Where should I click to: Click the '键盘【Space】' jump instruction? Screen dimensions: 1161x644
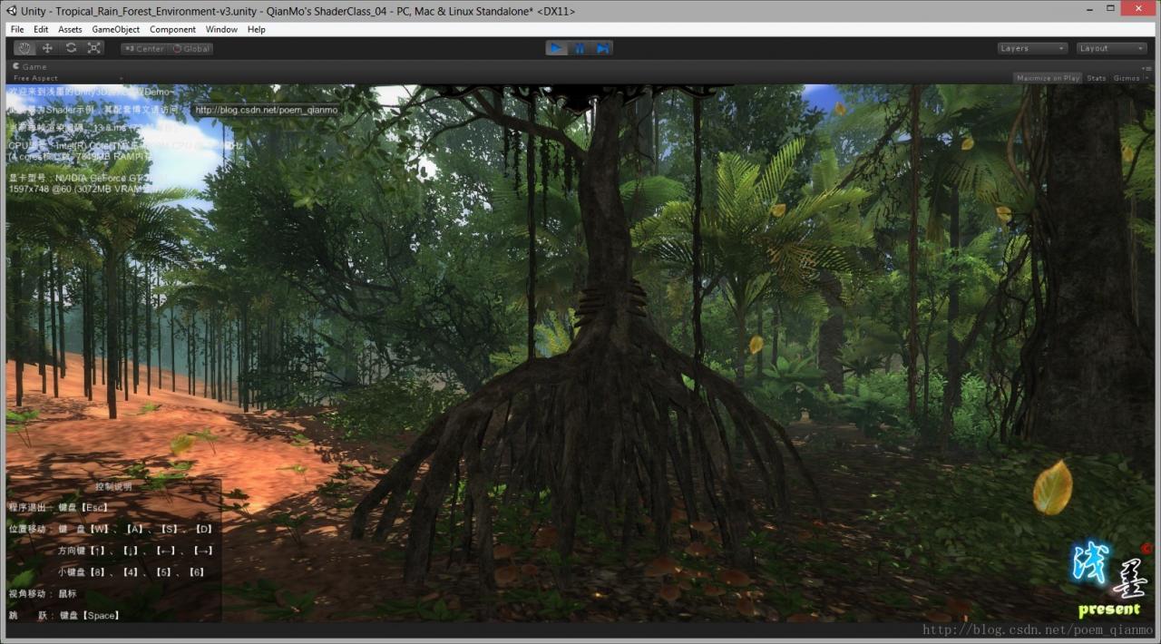pyautogui.click(x=89, y=615)
